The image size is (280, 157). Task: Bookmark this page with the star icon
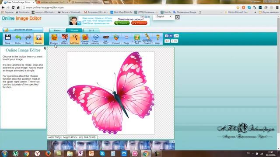click(238, 7)
